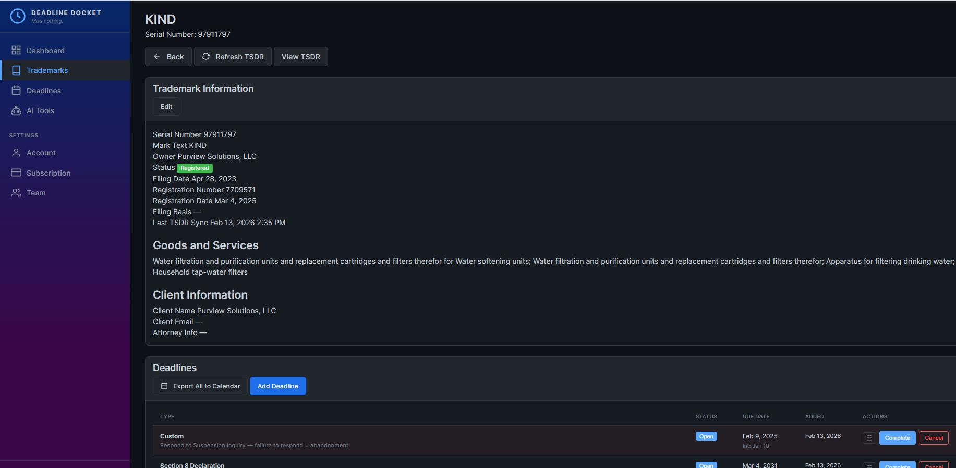Export all deadlines to calendar
This screenshot has width=956, height=468.
pos(200,386)
